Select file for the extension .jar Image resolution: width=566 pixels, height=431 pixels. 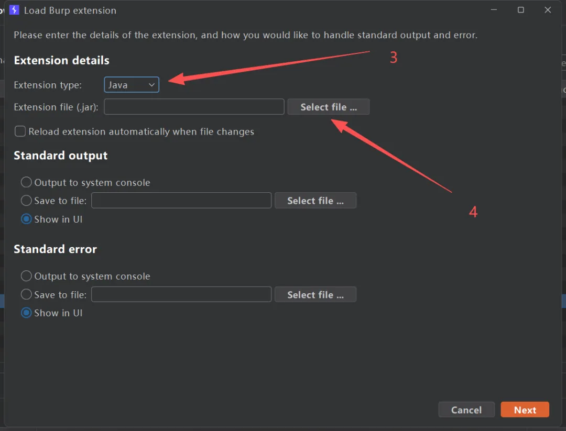329,107
